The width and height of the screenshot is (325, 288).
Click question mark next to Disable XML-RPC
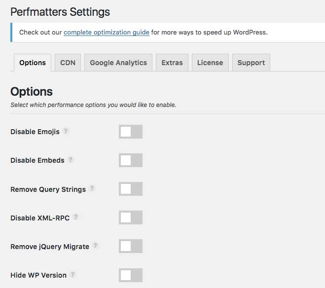[76, 217]
